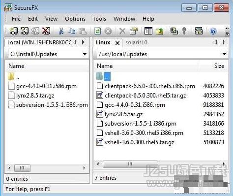Open the Window menu
Viewport: 233px width, 196px height.
(x=124, y=19)
